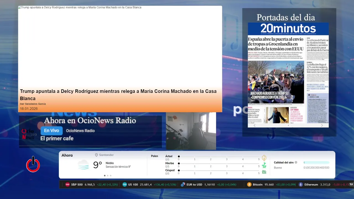Select the third weather carousel dot

coord(111,176)
